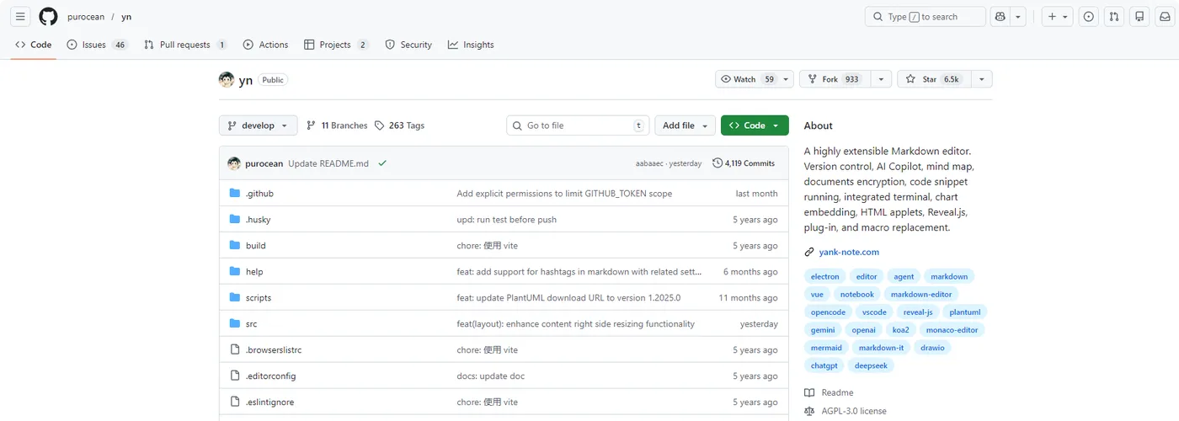The width and height of the screenshot is (1179, 421).
Task: Expand the develop branch dropdown
Action: pyautogui.click(x=258, y=125)
